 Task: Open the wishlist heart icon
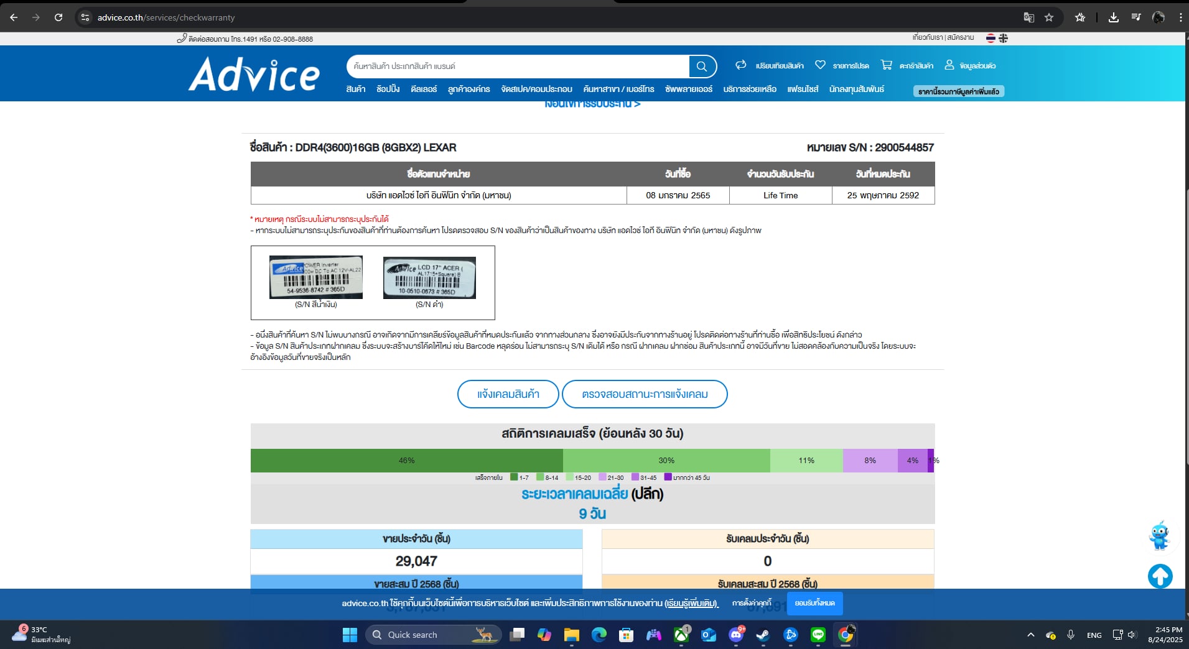(820, 65)
